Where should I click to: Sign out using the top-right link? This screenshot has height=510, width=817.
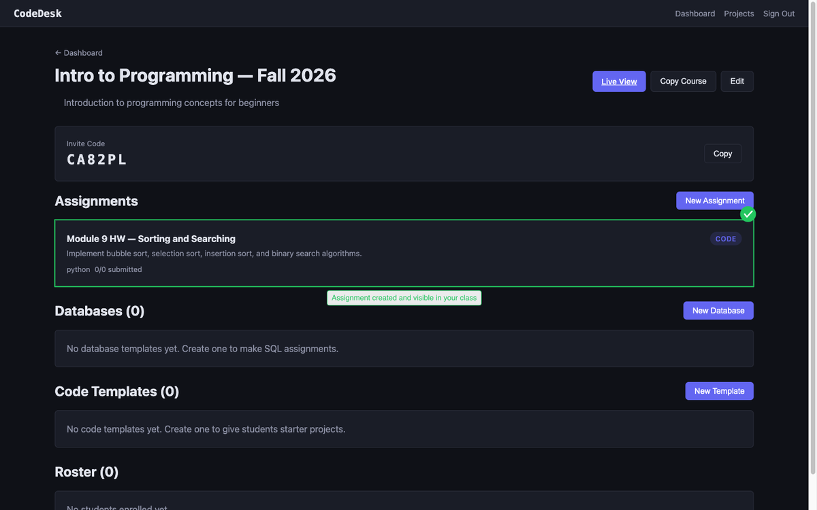tap(778, 14)
